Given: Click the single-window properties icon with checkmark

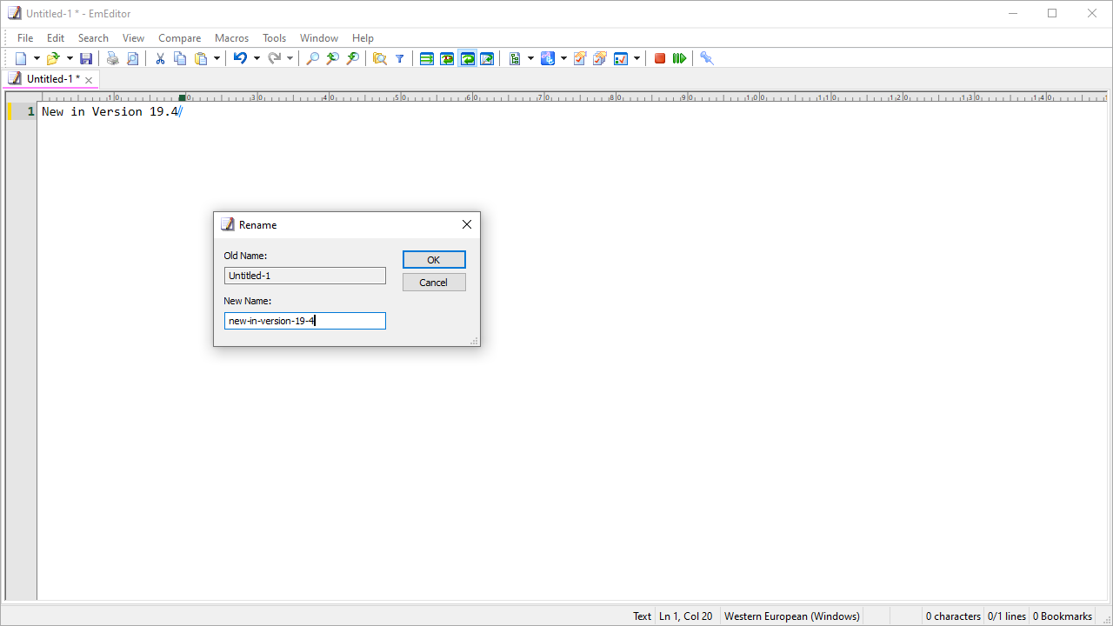Looking at the screenshot, I should tap(580, 58).
